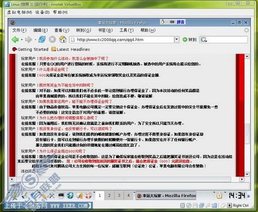Launch the globe web browser panel icon
Viewport: 258px width, 212px height.
point(70,196)
